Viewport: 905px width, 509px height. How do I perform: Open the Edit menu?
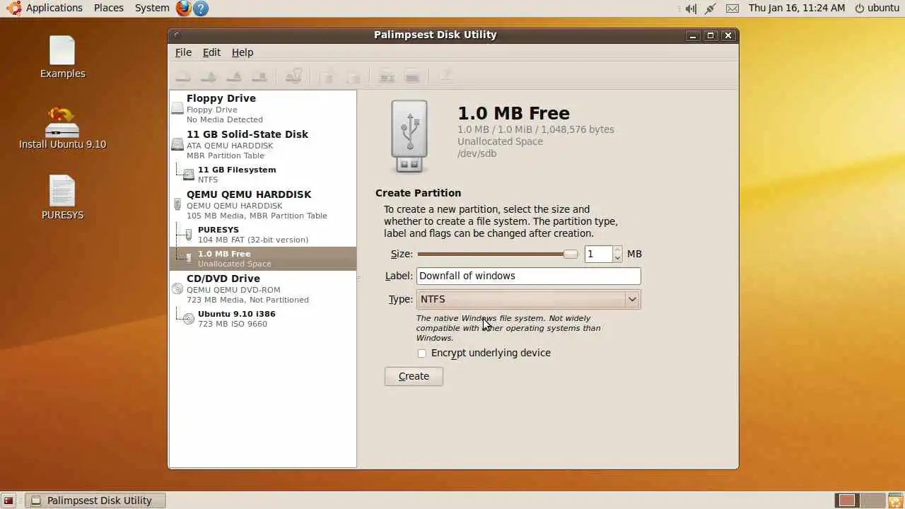point(211,52)
